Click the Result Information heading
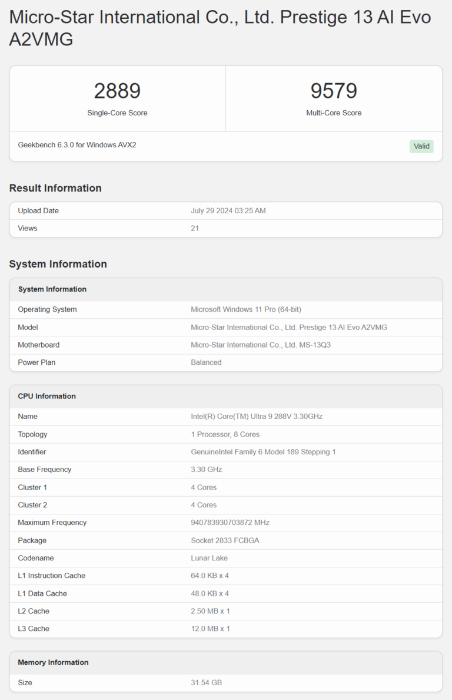This screenshot has width=452, height=700. tap(55, 188)
